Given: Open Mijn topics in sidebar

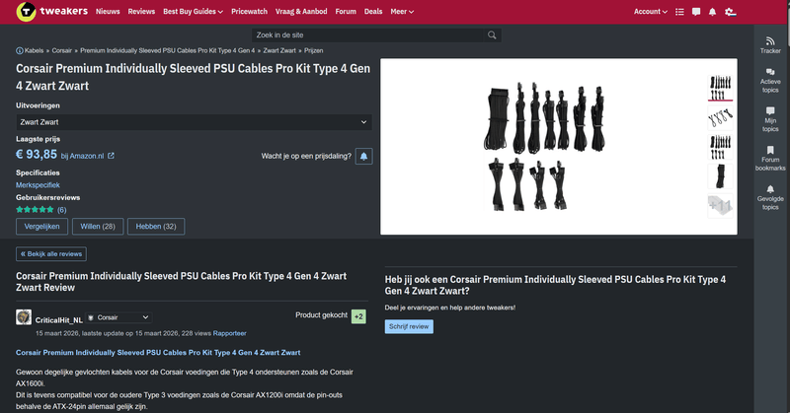Looking at the screenshot, I should (x=770, y=119).
